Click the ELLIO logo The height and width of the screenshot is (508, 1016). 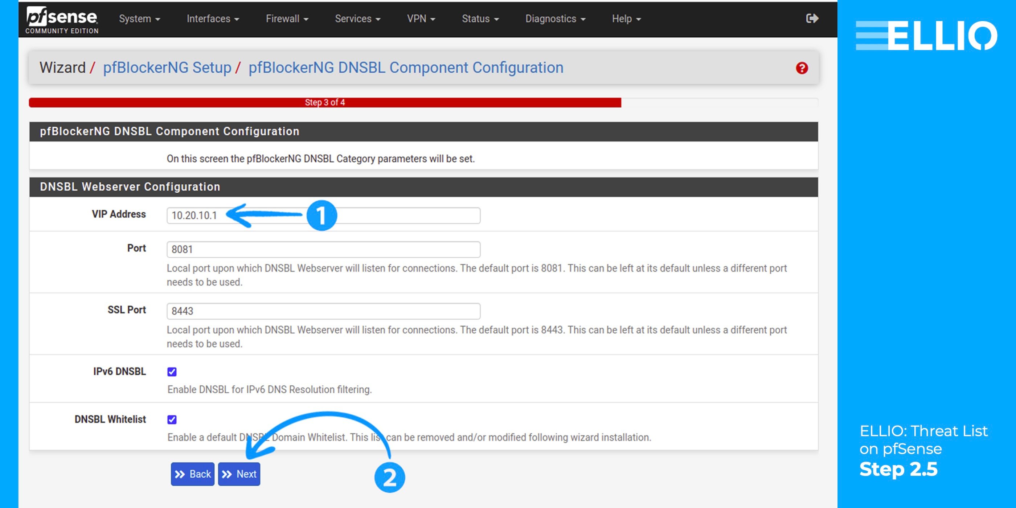927,36
